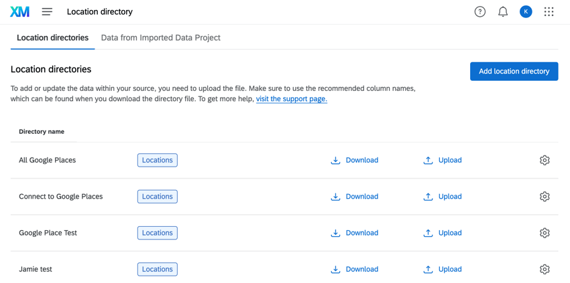Open settings gear for Jamie test
Image resolution: width=570 pixels, height=283 pixels.
click(545, 269)
